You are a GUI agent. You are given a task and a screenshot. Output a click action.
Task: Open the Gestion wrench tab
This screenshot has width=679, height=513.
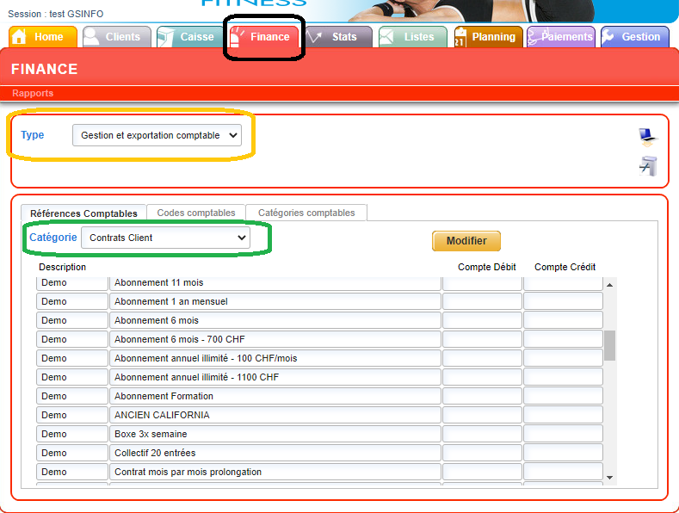coord(635,37)
